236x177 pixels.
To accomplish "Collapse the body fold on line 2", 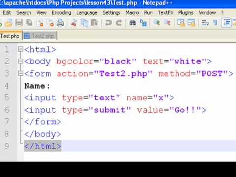I will point(20,61).
